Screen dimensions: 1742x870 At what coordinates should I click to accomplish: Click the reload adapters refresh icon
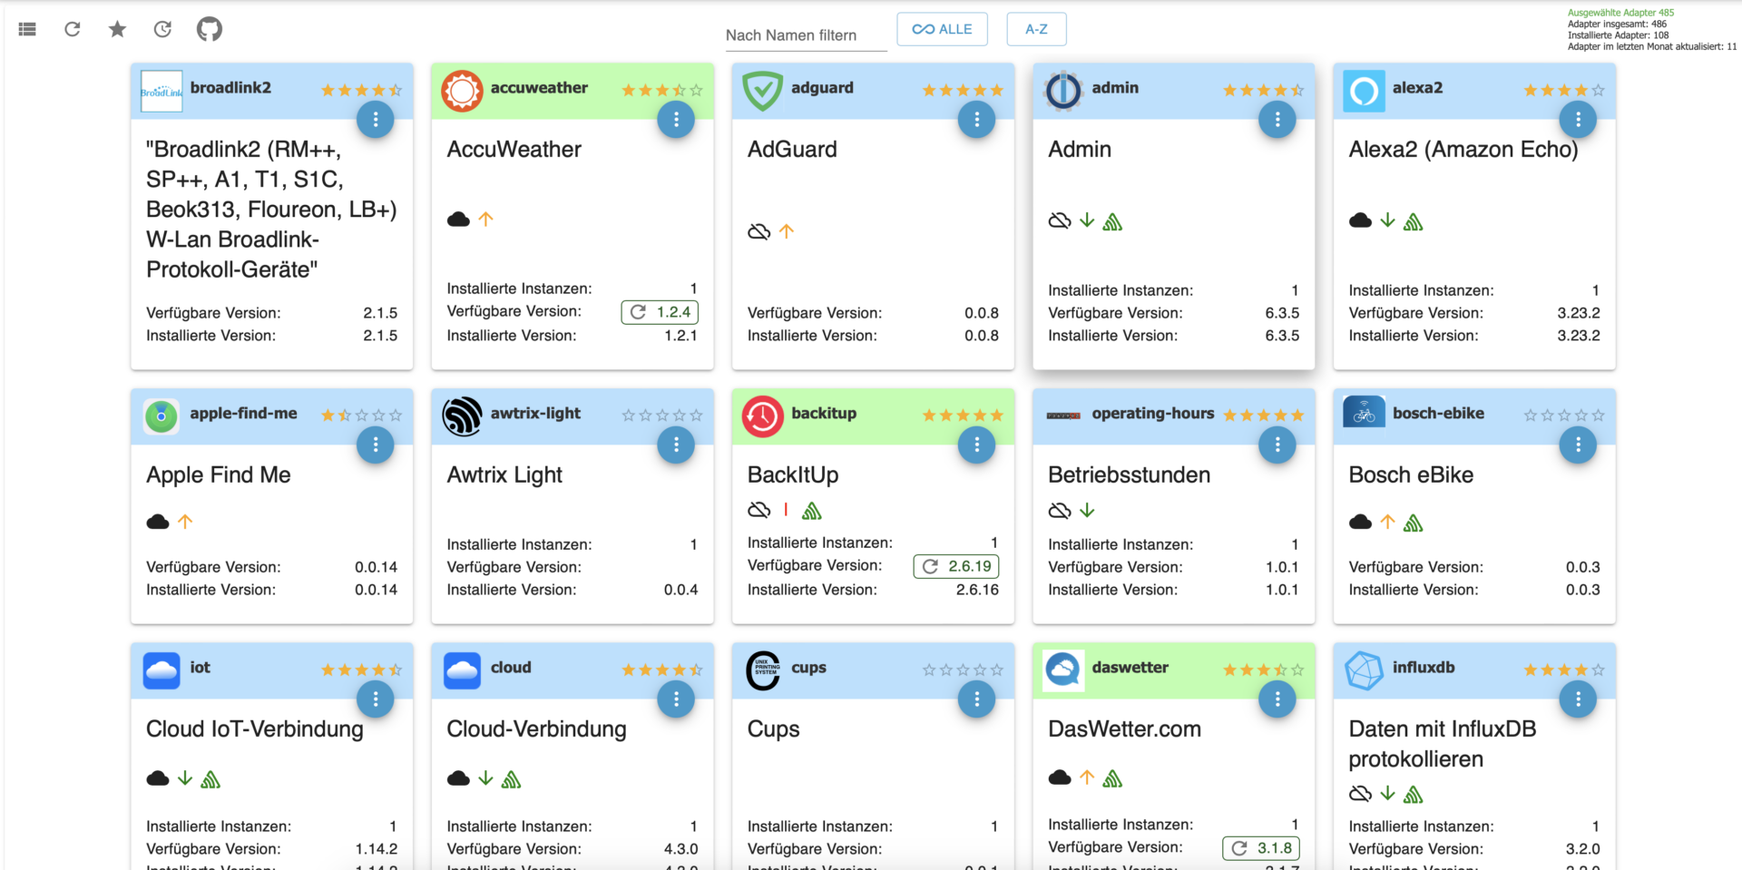73,29
